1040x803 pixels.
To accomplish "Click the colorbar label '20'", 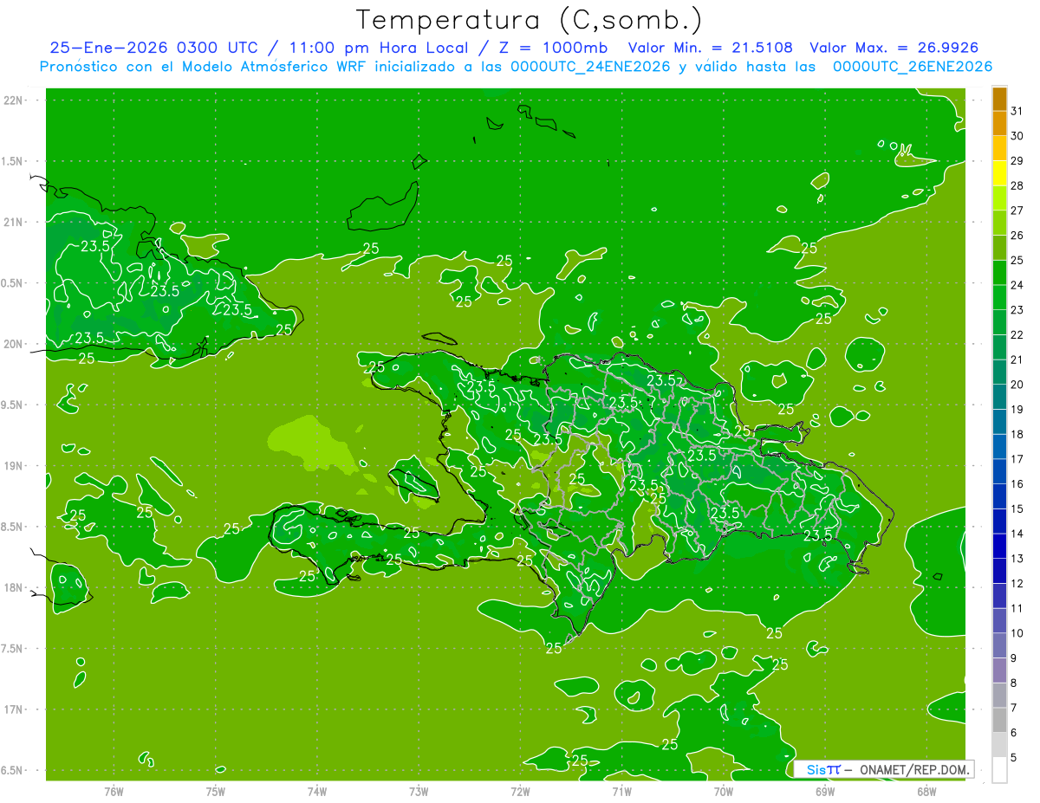I will pos(1017,385).
